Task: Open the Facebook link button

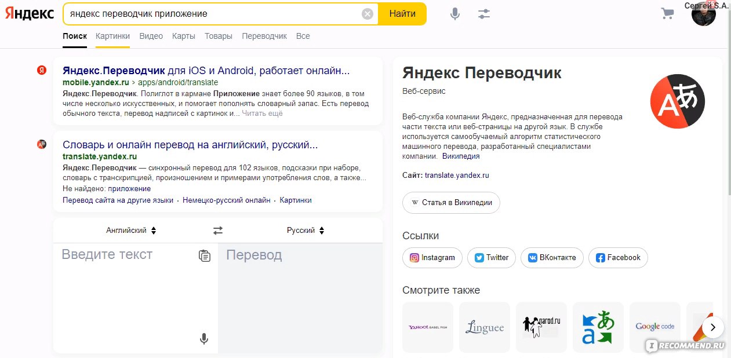Action: 618,258
